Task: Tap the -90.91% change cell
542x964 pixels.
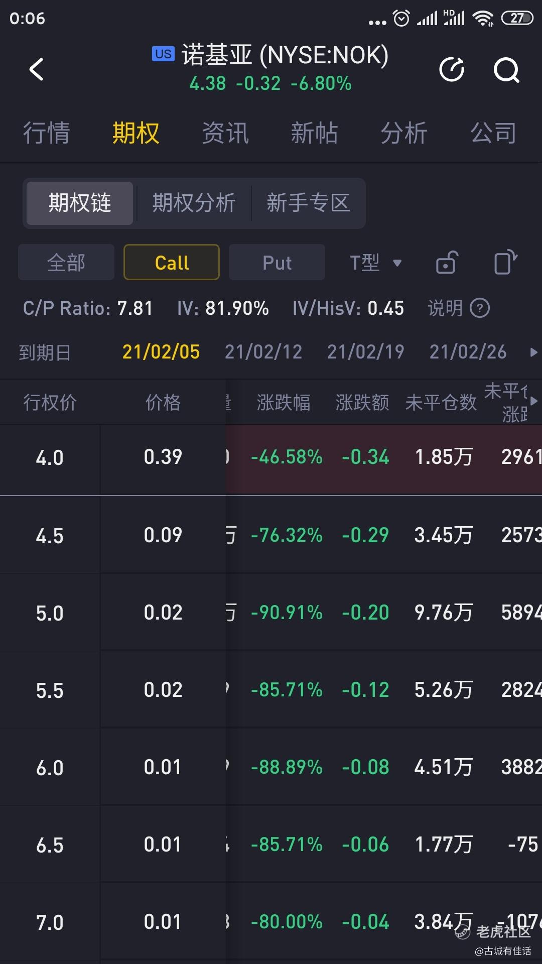Action: [287, 613]
